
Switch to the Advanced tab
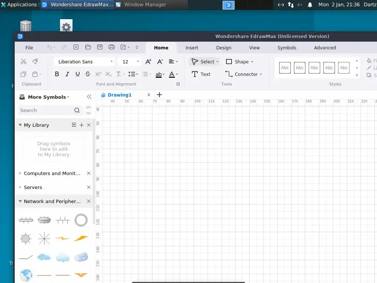point(325,48)
